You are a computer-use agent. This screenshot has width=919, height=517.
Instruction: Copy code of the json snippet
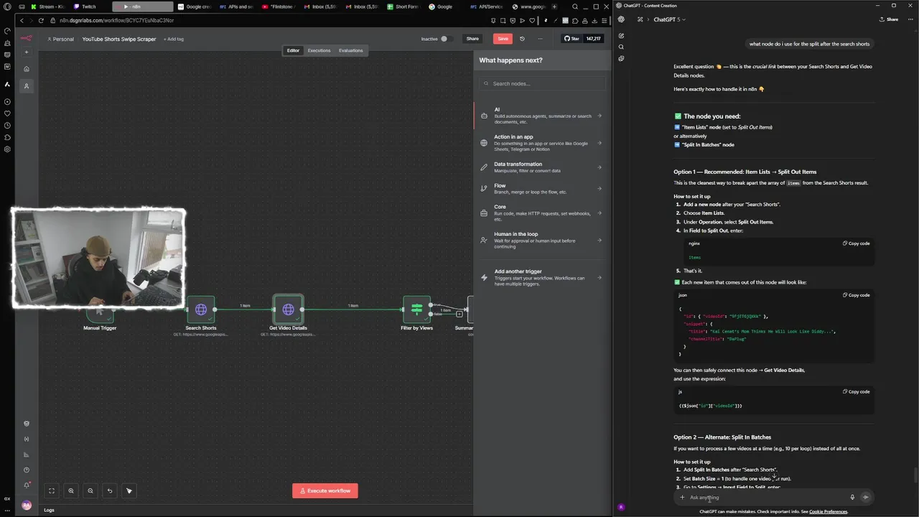856,295
